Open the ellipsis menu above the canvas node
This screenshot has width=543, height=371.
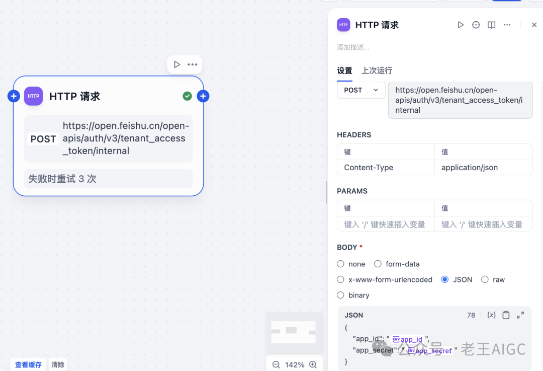point(192,64)
